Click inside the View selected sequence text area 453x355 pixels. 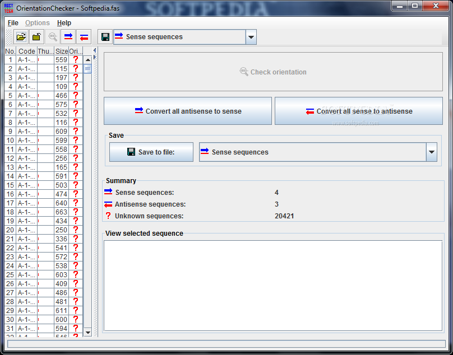[273, 286]
